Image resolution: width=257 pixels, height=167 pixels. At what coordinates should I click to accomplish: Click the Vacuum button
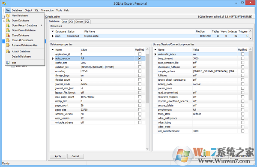(220, 156)
